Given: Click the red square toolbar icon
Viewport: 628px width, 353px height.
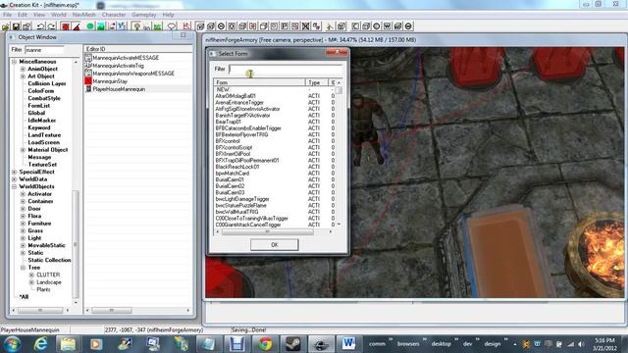Looking at the screenshot, I should (x=66, y=26).
